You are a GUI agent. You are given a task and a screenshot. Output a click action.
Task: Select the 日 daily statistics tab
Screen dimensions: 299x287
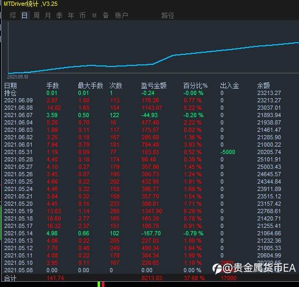[x=25, y=15]
